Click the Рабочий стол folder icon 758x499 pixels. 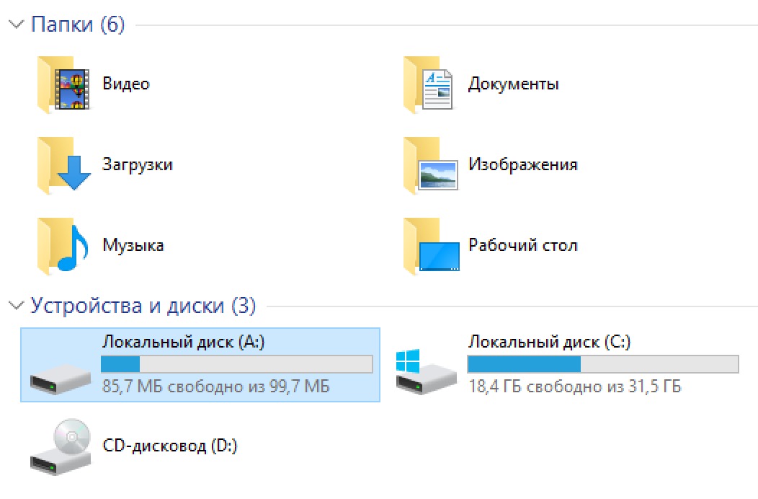pyautogui.click(x=429, y=246)
